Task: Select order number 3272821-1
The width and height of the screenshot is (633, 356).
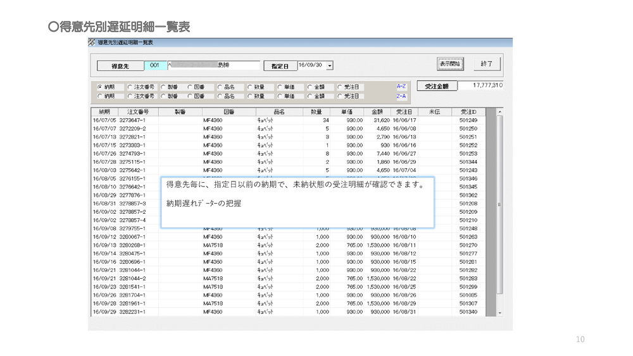Action: [x=132, y=137]
